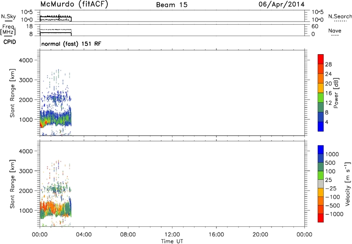The image size is (352, 244).
Task: Click the 'N.Sky' axis label
Action: tap(8, 16)
